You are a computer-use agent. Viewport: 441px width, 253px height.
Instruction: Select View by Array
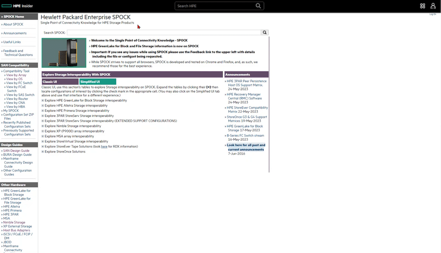pos(16,75)
